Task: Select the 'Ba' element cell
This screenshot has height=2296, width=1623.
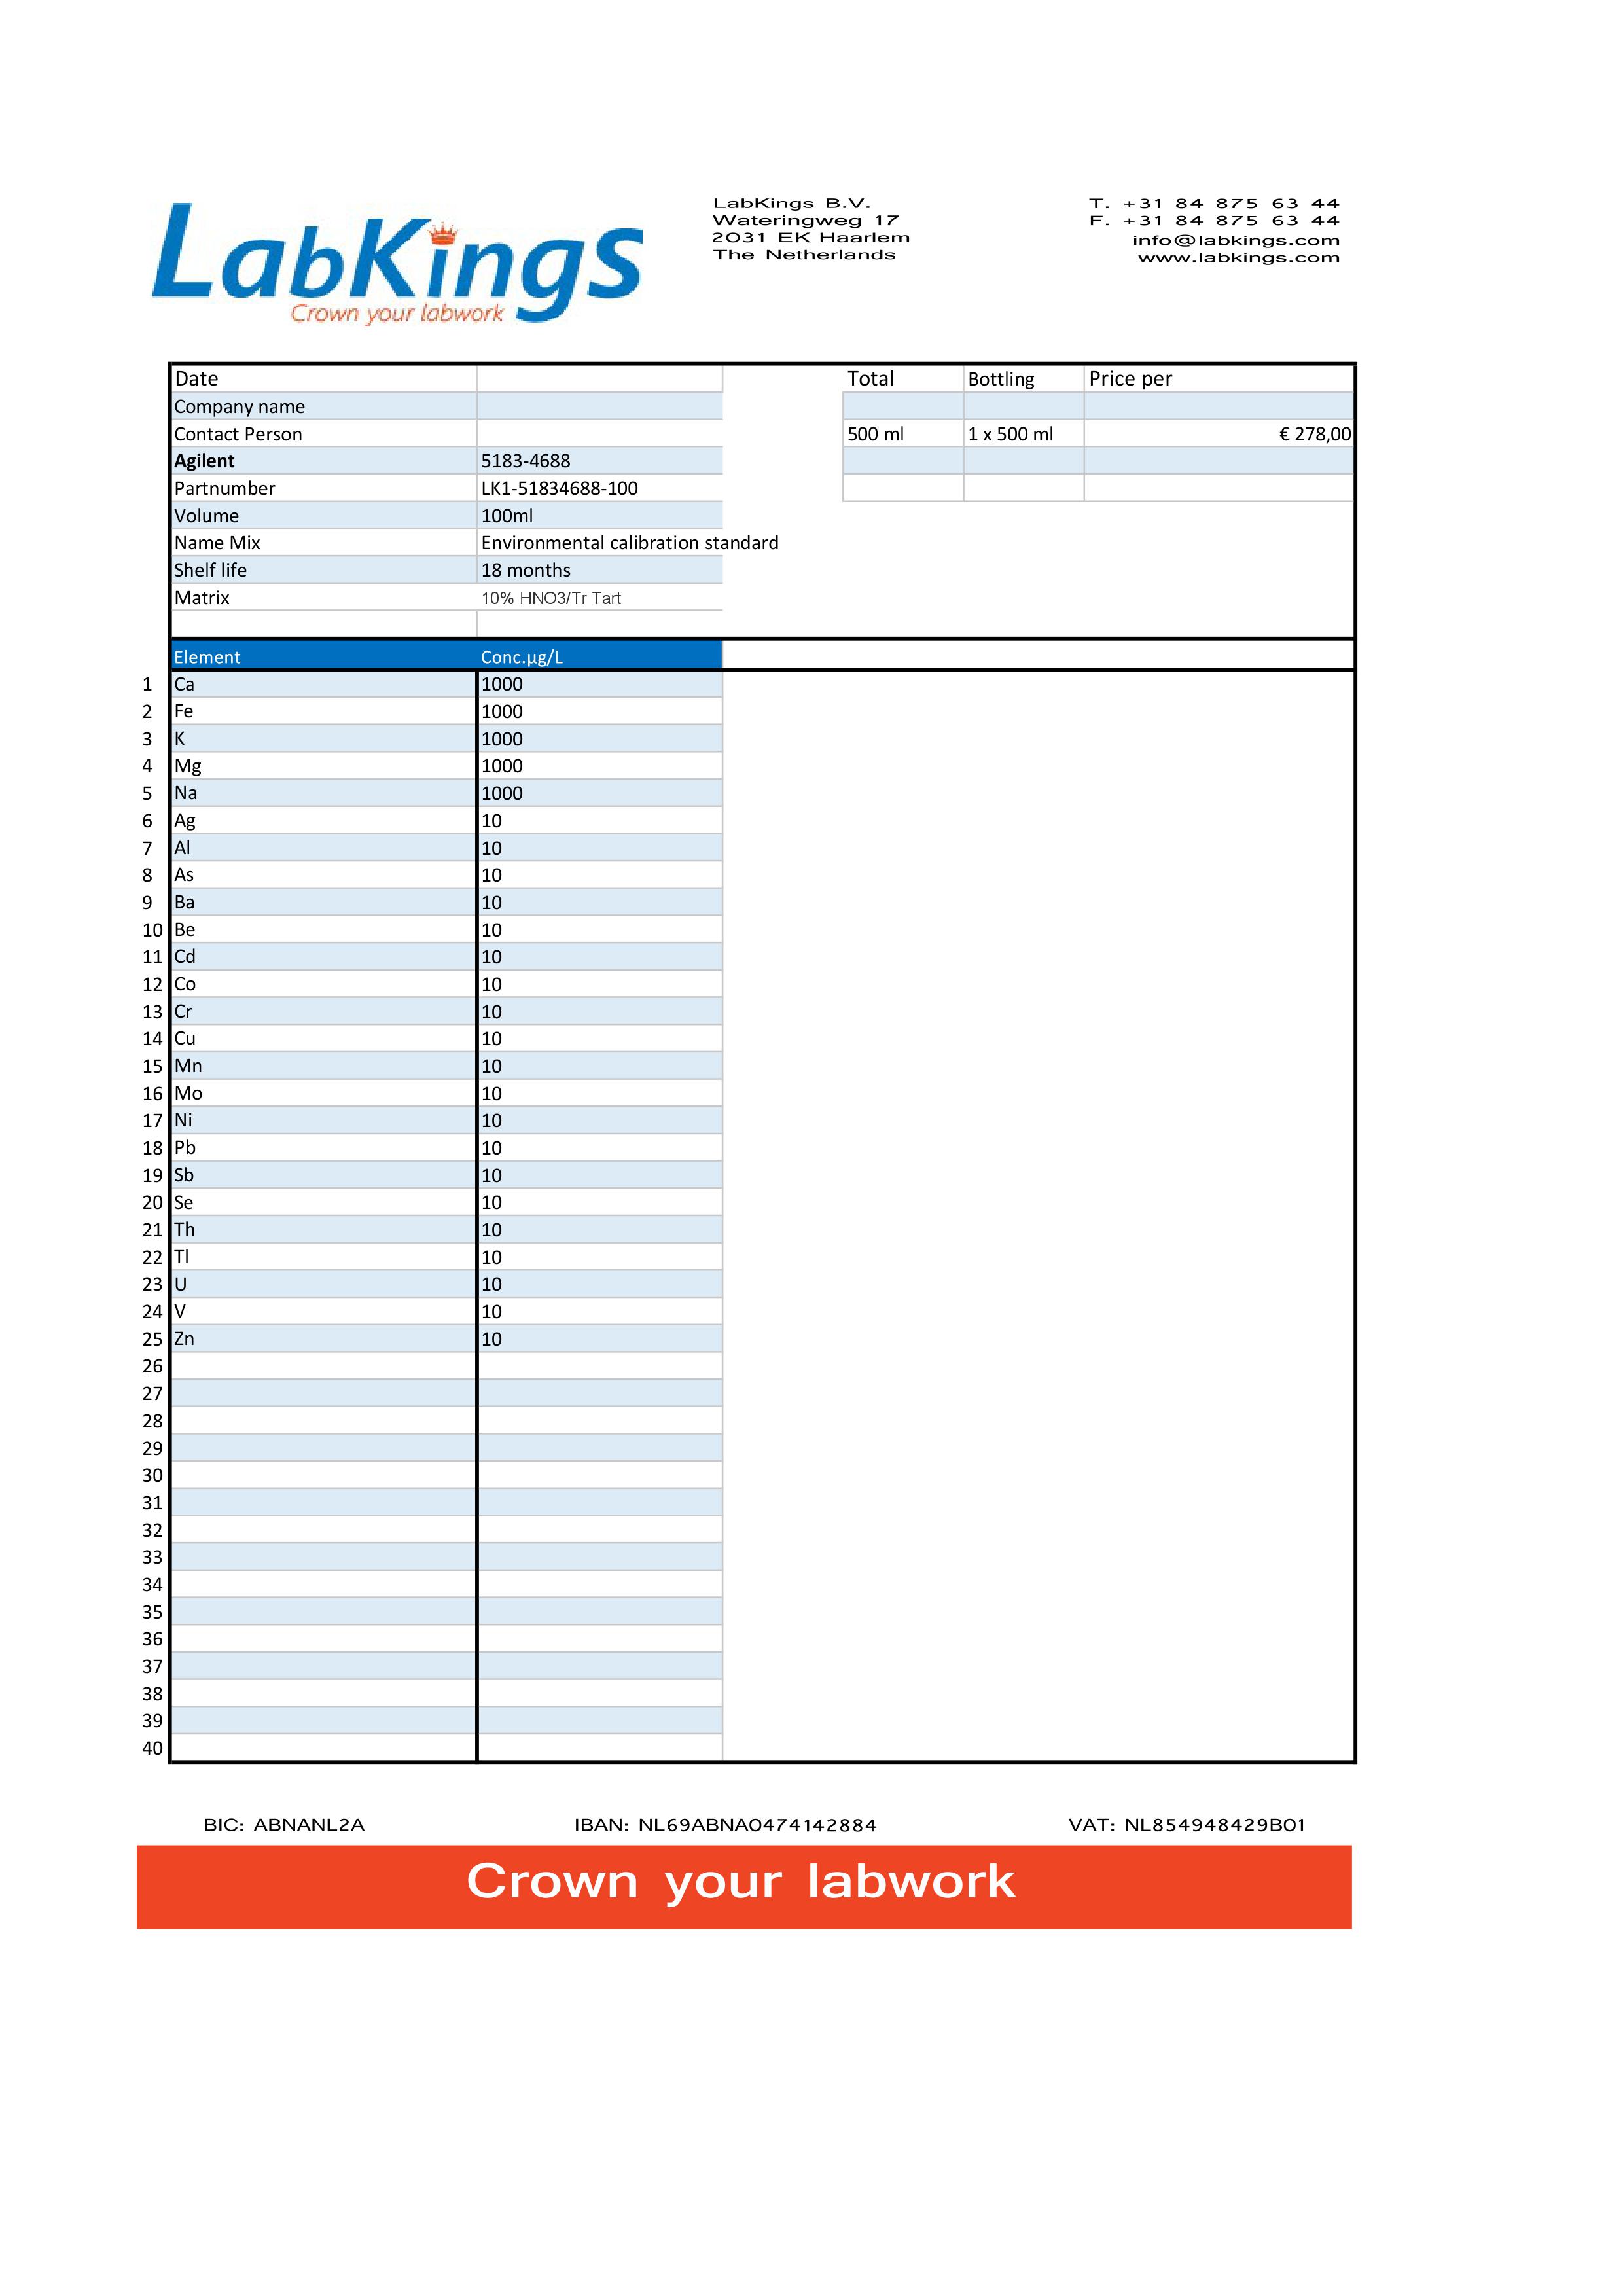Action: (x=323, y=902)
